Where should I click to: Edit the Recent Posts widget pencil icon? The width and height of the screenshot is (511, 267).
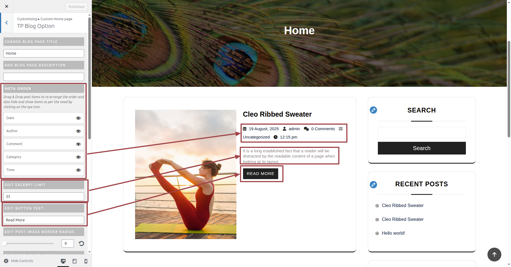tap(373, 185)
